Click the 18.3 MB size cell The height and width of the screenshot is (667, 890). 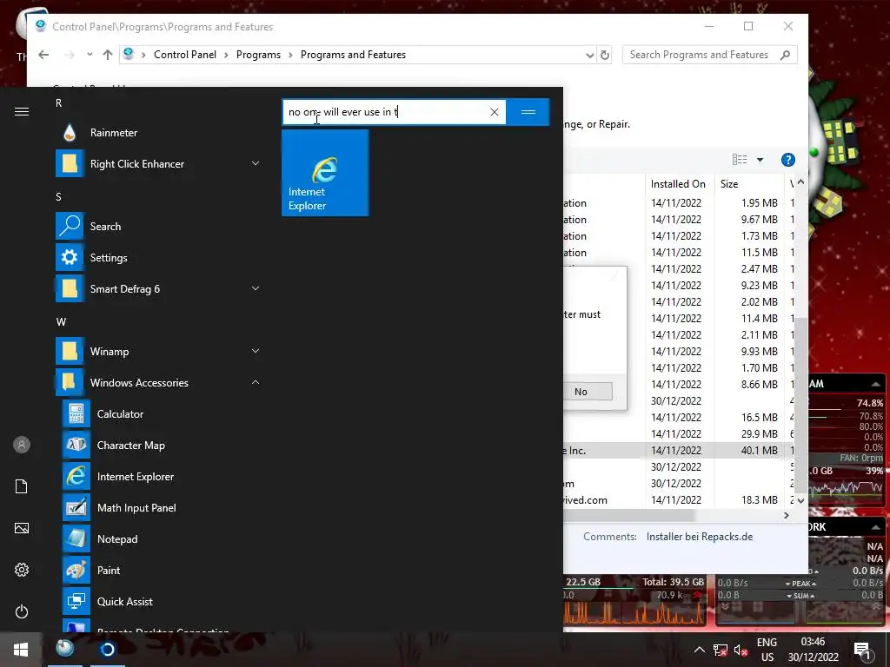coord(759,500)
